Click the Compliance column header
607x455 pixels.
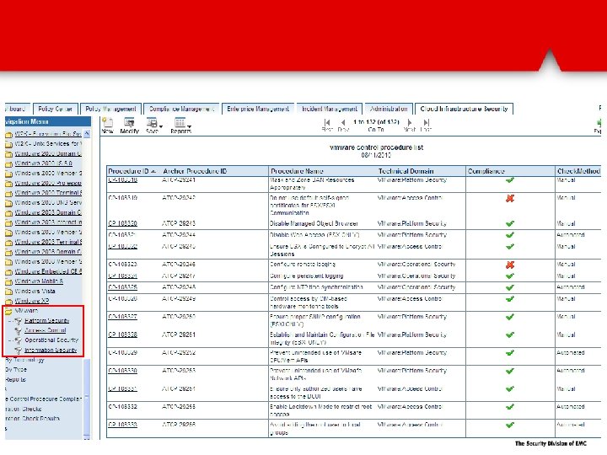click(486, 171)
